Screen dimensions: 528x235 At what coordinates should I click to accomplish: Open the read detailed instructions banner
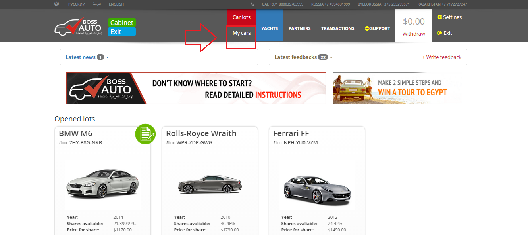(x=196, y=88)
